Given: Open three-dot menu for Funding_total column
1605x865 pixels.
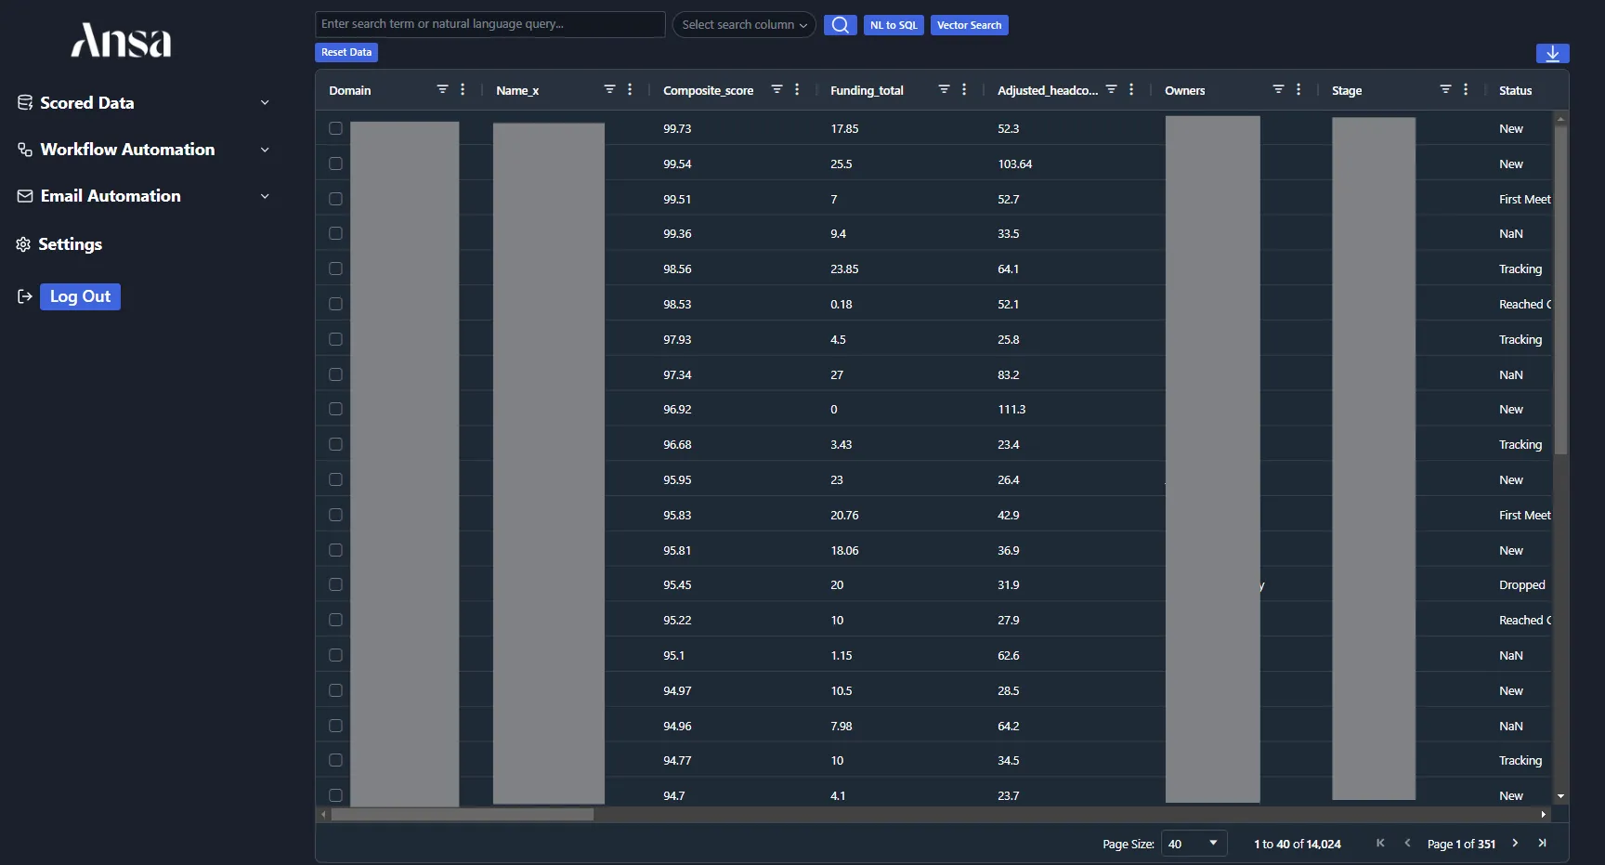Looking at the screenshot, I should coord(964,89).
